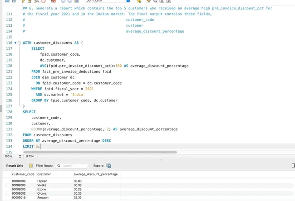This screenshot has height=201, width=295.
Task: Click the save script floppy disk icon
Action: [x=14, y=1]
